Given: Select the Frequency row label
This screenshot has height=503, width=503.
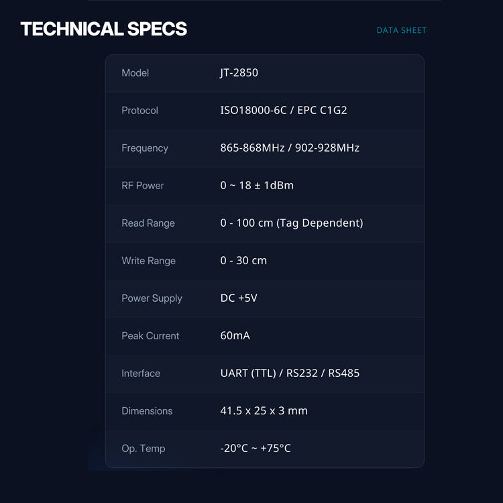Looking at the screenshot, I should tap(145, 148).
